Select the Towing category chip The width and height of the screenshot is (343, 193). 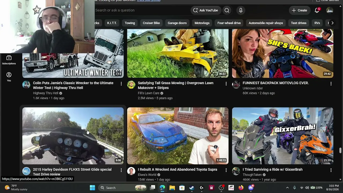(130, 23)
